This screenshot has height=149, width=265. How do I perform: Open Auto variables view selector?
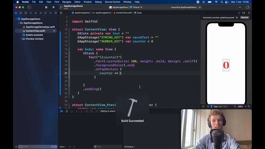63,147
